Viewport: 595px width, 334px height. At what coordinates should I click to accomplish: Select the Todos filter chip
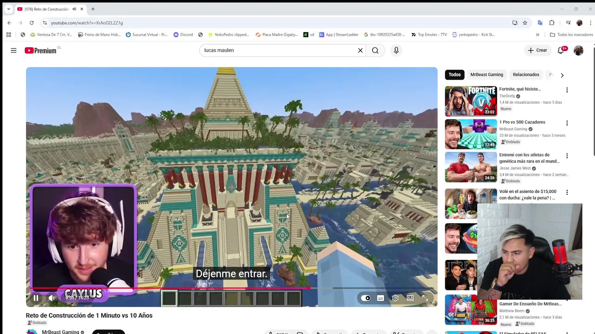click(455, 75)
